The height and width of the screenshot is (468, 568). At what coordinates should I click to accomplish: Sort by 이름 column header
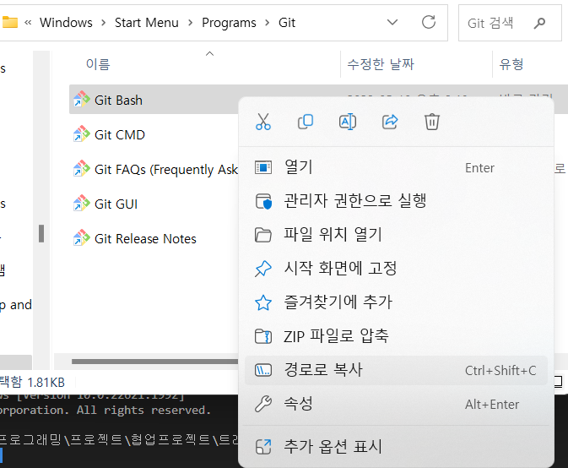(x=98, y=64)
